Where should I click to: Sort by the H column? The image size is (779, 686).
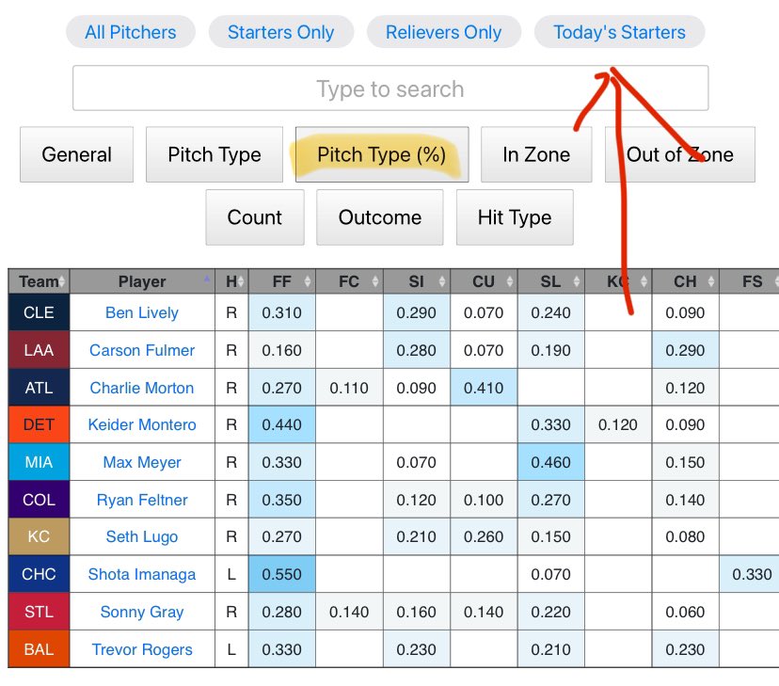point(231,281)
